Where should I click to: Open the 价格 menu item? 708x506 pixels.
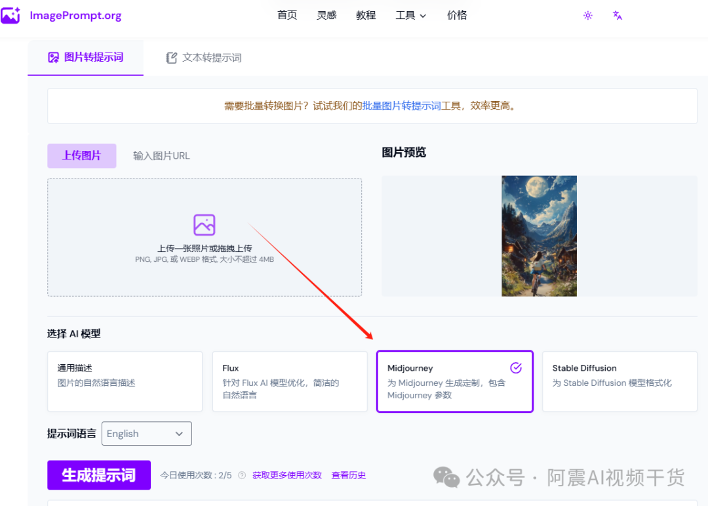pyautogui.click(x=457, y=15)
